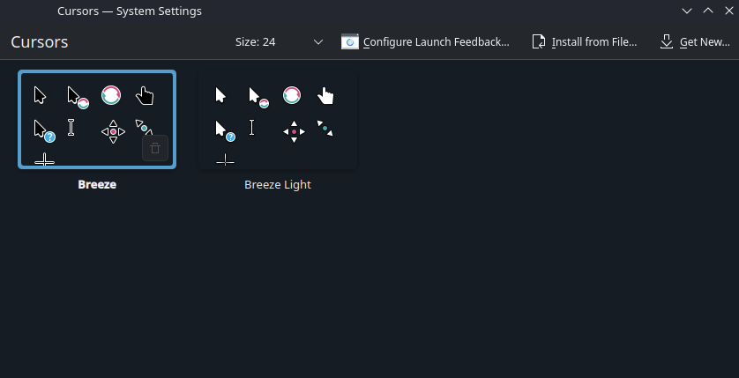The height and width of the screenshot is (378, 739).
Task: Click the Configure Launch Feedback window icon
Action: pos(350,42)
